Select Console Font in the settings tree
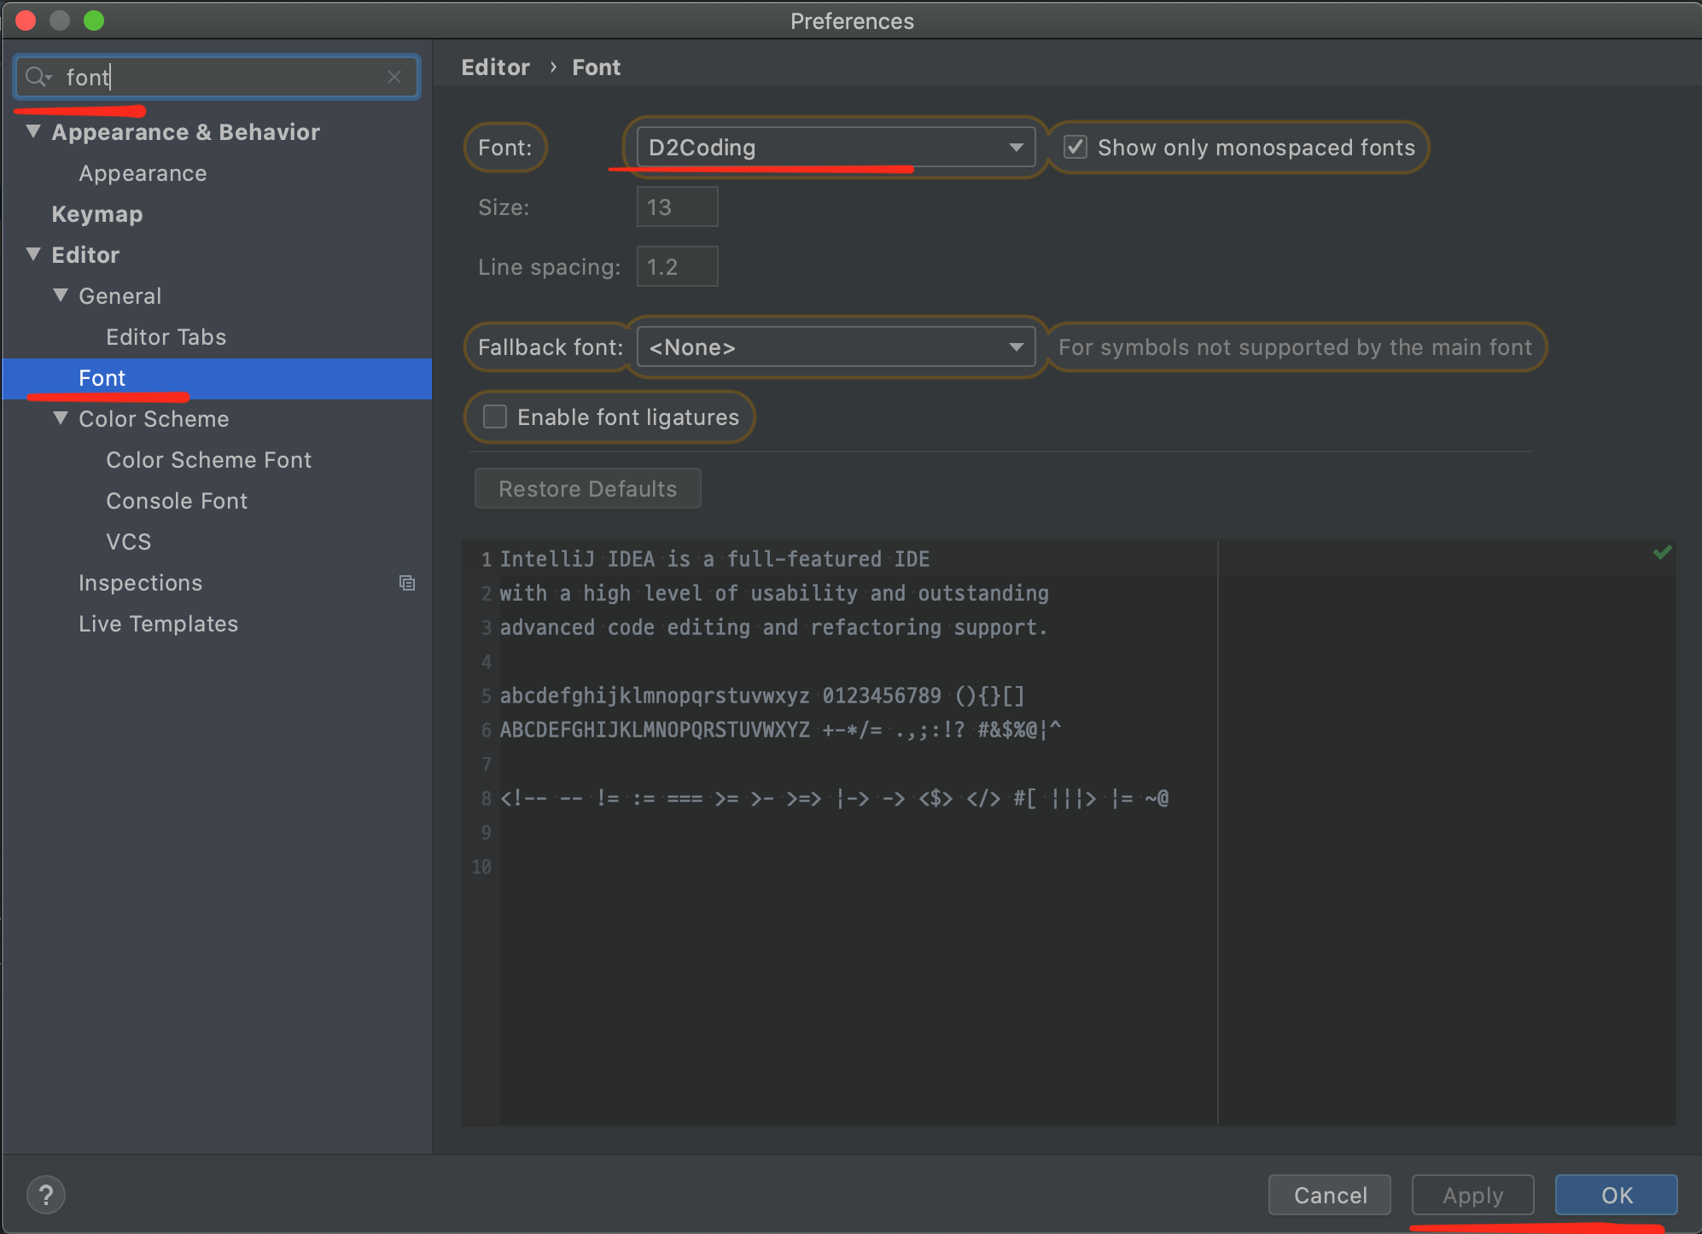Image resolution: width=1702 pixels, height=1234 pixels. pyautogui.click(x=177, y=501)
